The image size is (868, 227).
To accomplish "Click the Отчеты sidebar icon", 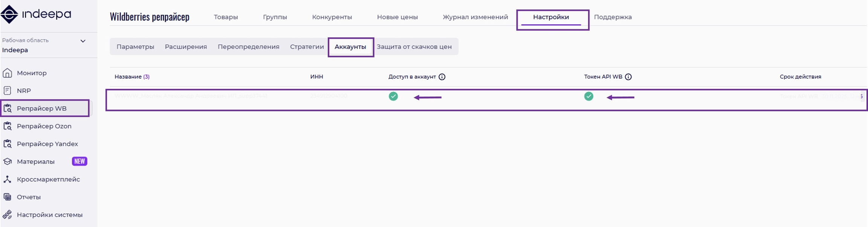I will (8, 197).
